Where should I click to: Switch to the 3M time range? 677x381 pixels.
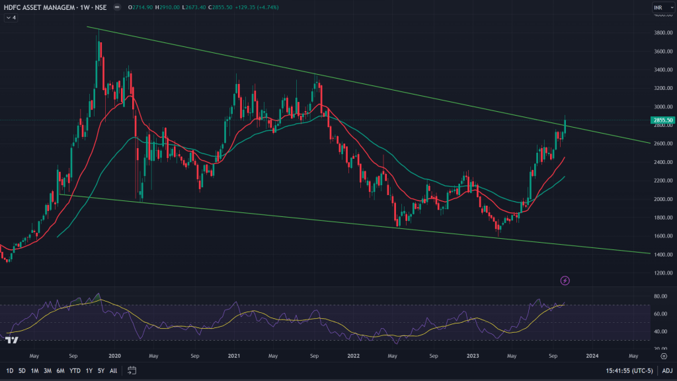pos(47,371)
